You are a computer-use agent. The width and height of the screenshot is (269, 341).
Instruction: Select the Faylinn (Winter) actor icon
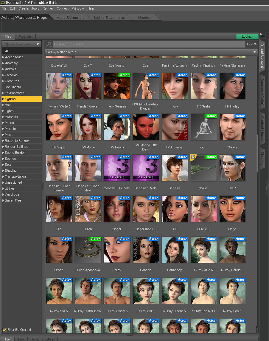click(x=59, y=86)
